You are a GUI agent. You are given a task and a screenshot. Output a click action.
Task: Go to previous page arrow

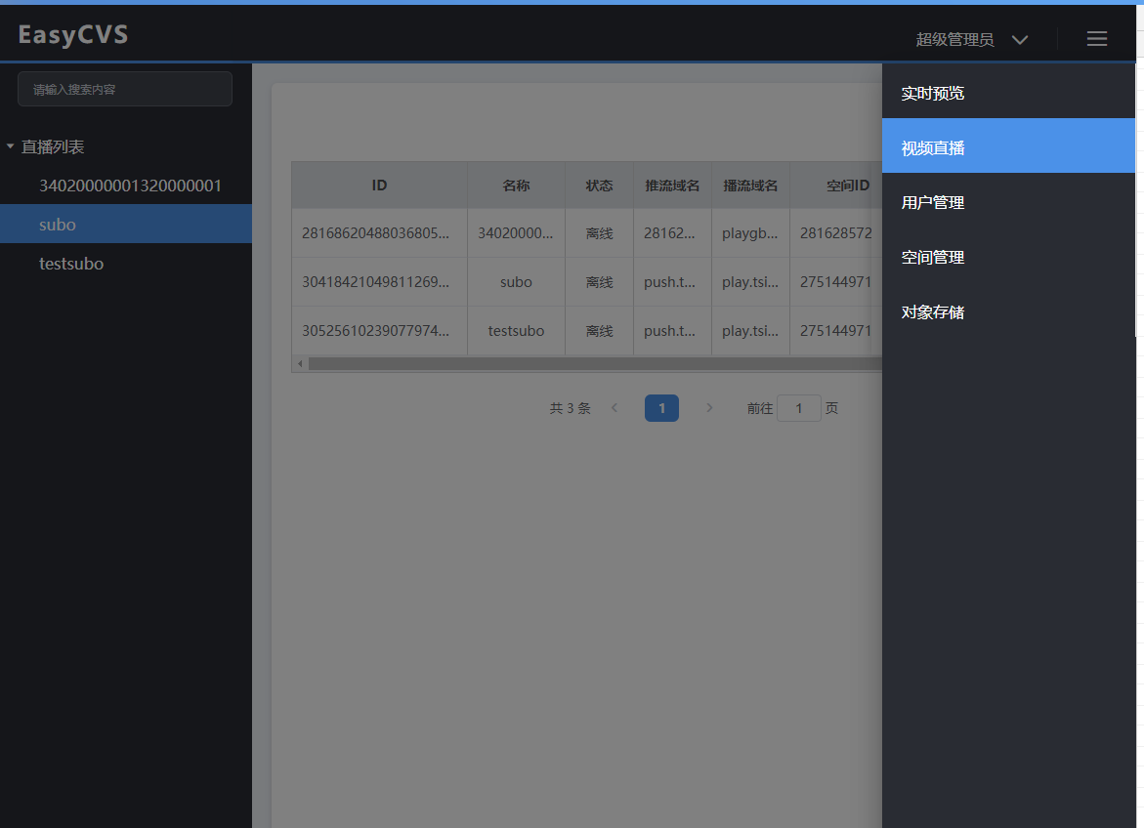pos(614,408)
